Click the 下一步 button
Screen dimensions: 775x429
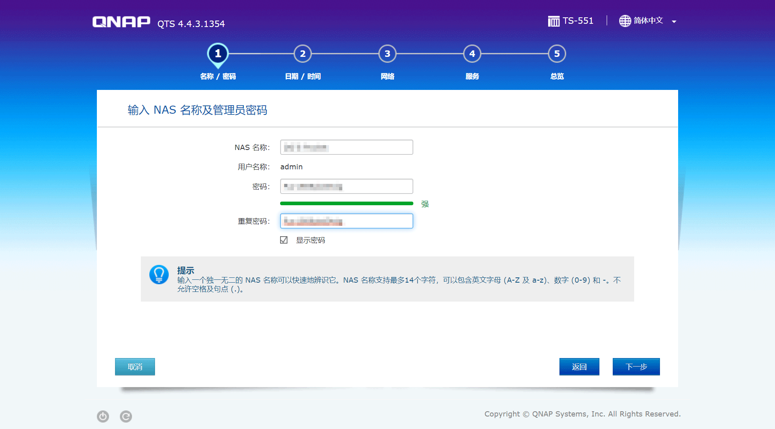(x=636, y=367)
